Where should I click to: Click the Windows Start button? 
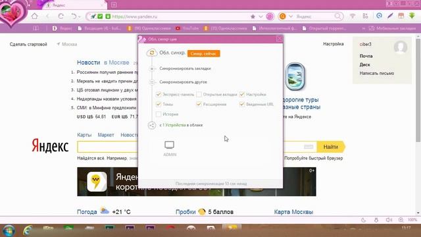click(x=8, y=230)
